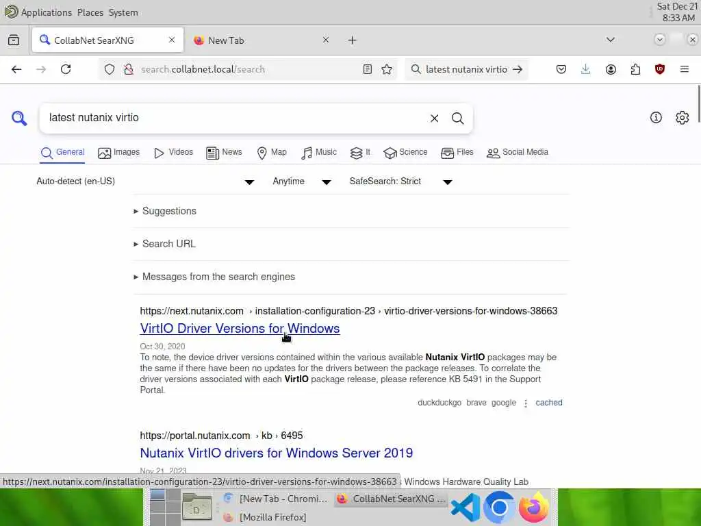701x526 pixels.
Task: Open the Anytime time range dropdown
Action: (x=302, y=181)
